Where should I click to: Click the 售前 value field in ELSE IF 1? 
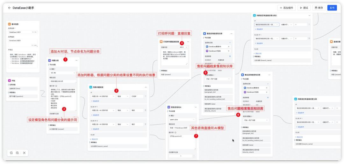[x=137, y=110]
